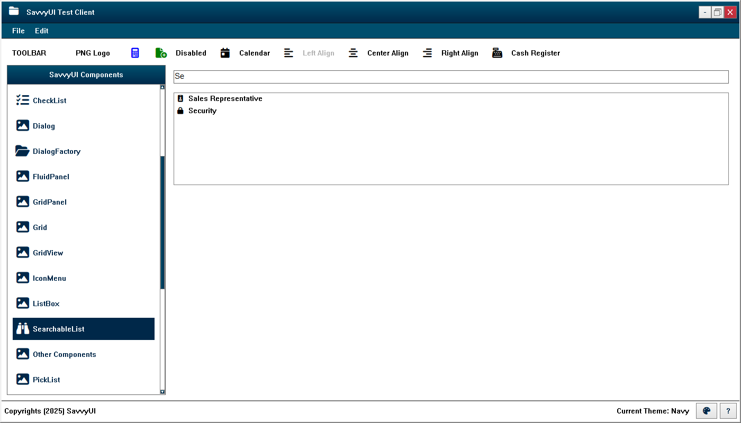This screenshot has height=423, width=741.
Task: Open the GridView component
Action: pyautogui.click(x=48, y=253)
